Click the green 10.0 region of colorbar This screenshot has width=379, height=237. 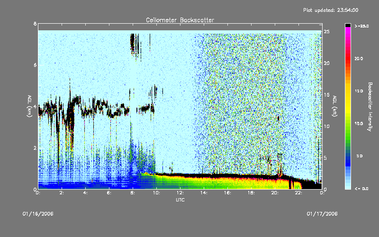tap(348, 124)
